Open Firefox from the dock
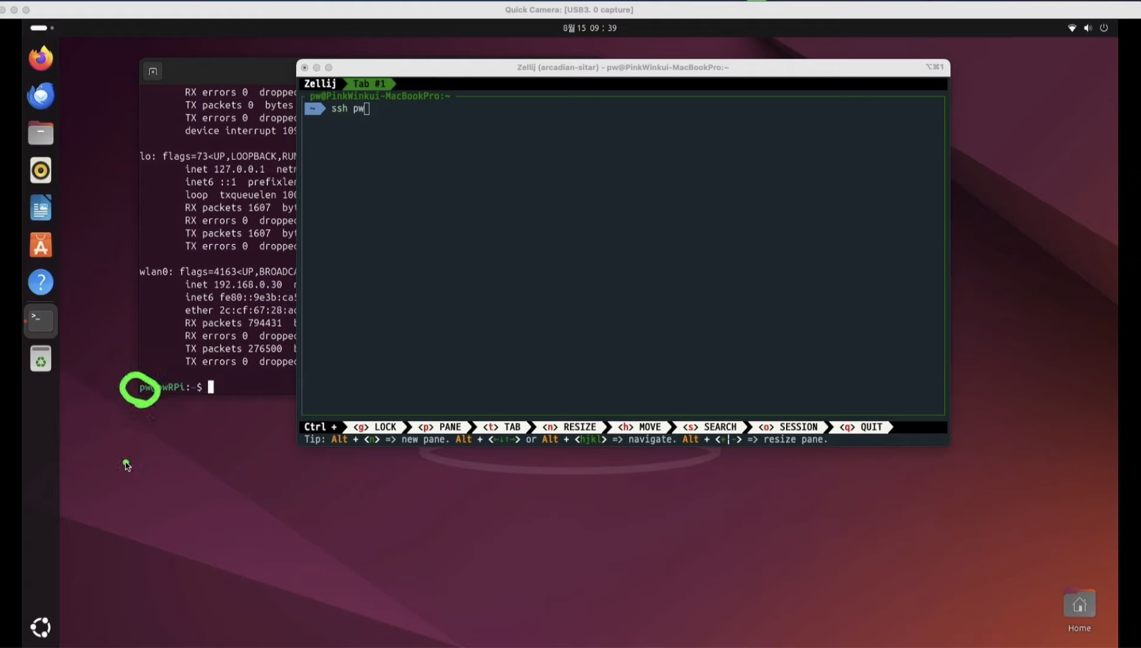This screenshot has height=648, width=1141. tap(40, 58)
